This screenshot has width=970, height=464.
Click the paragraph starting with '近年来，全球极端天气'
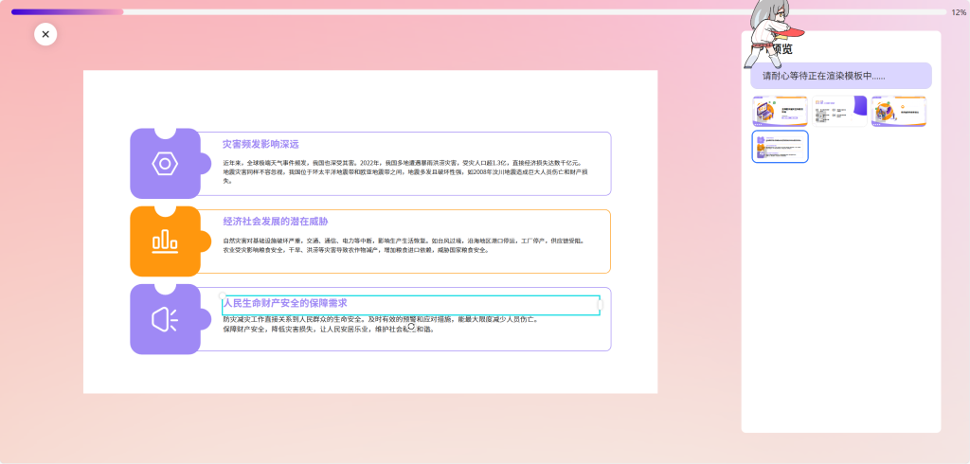(x=407, y=171)
